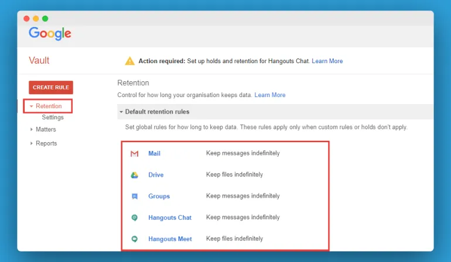
Task: Click the yellow warning triangle icon
Action: click(129, 61)
